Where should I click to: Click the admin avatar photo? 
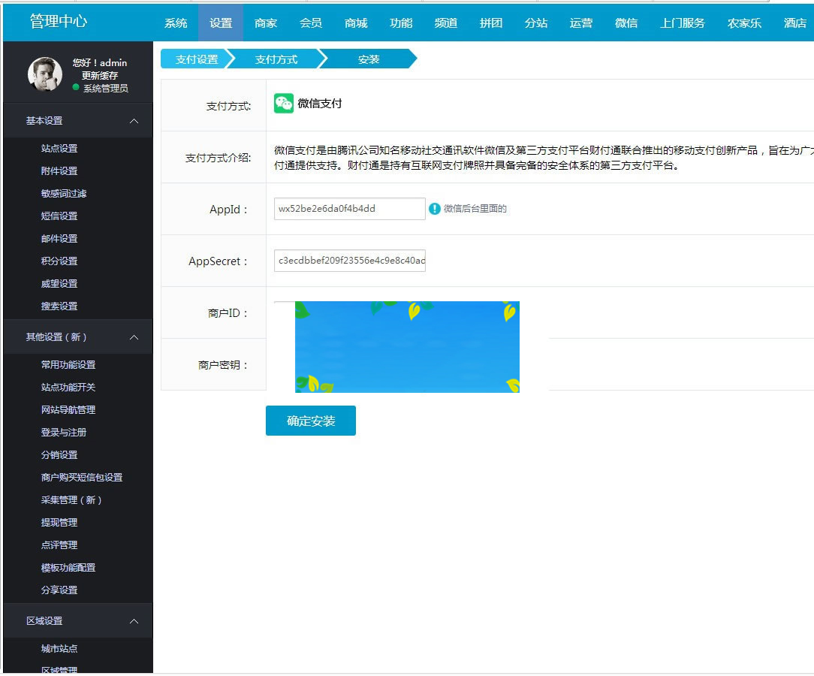coord(44,75)
